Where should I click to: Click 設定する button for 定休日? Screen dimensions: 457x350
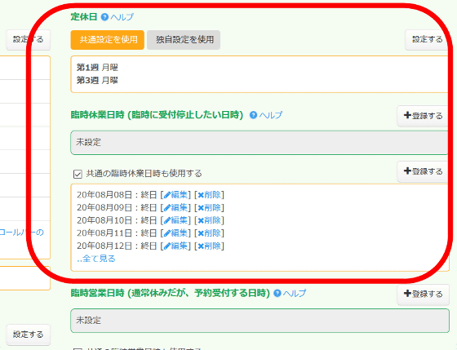(427, 40)
